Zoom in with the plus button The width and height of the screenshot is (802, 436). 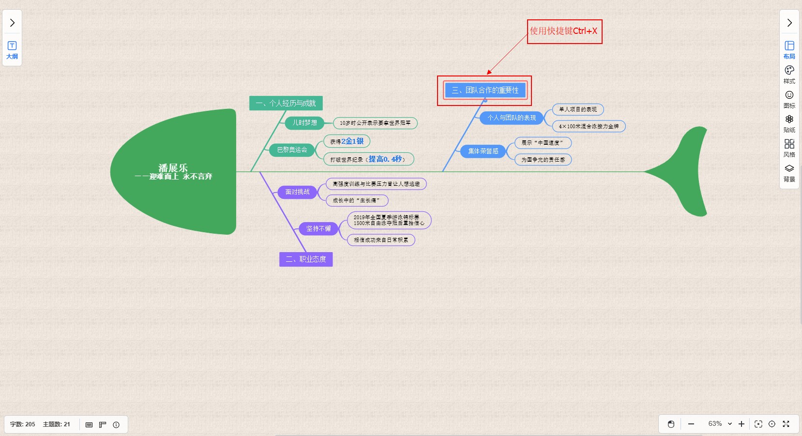click(741, 424)
